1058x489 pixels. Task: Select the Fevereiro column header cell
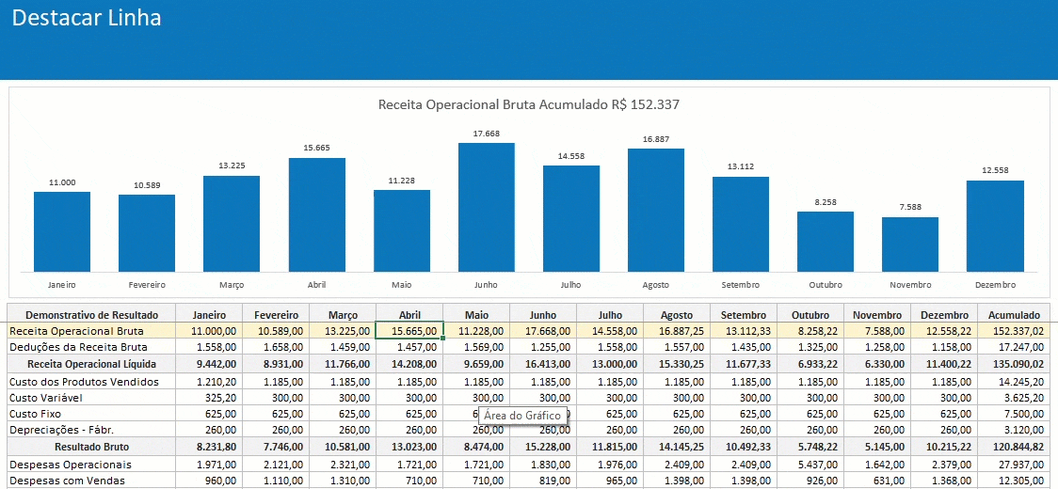[x=276, y=314]
